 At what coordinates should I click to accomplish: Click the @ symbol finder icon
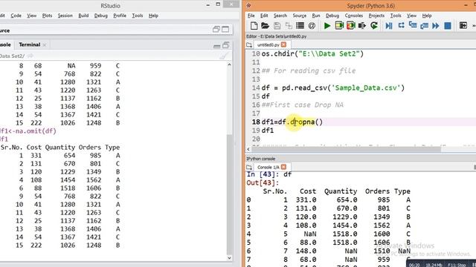312,26
